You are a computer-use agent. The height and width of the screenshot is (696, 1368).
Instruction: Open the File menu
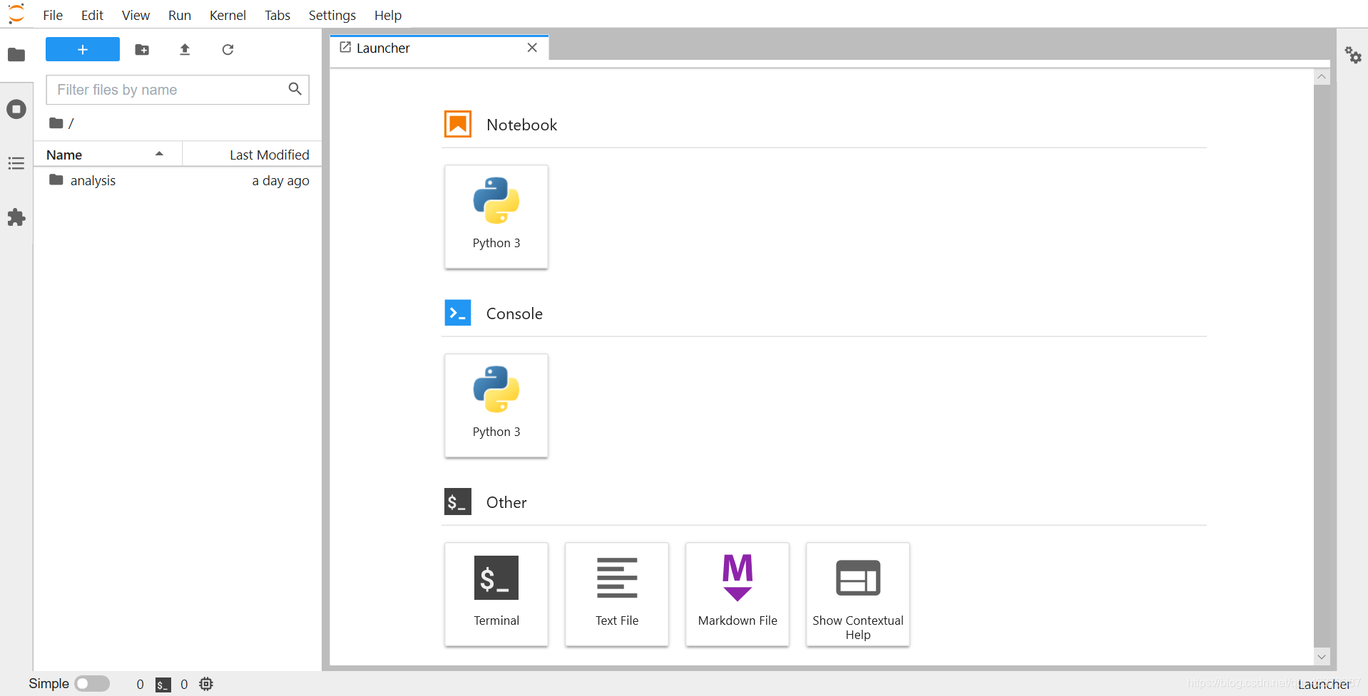[53, 15]
